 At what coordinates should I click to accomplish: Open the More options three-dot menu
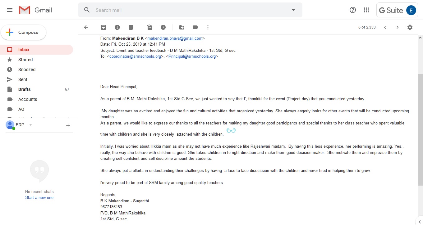click(x=208, y=27)
